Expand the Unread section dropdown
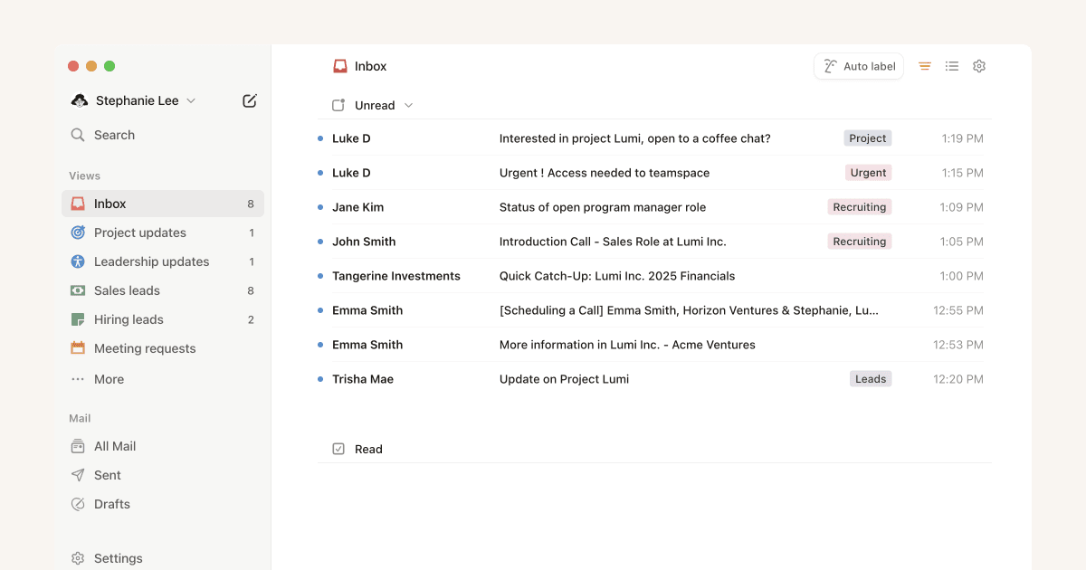Viewport: 1086px width, 570px height. 407,105
